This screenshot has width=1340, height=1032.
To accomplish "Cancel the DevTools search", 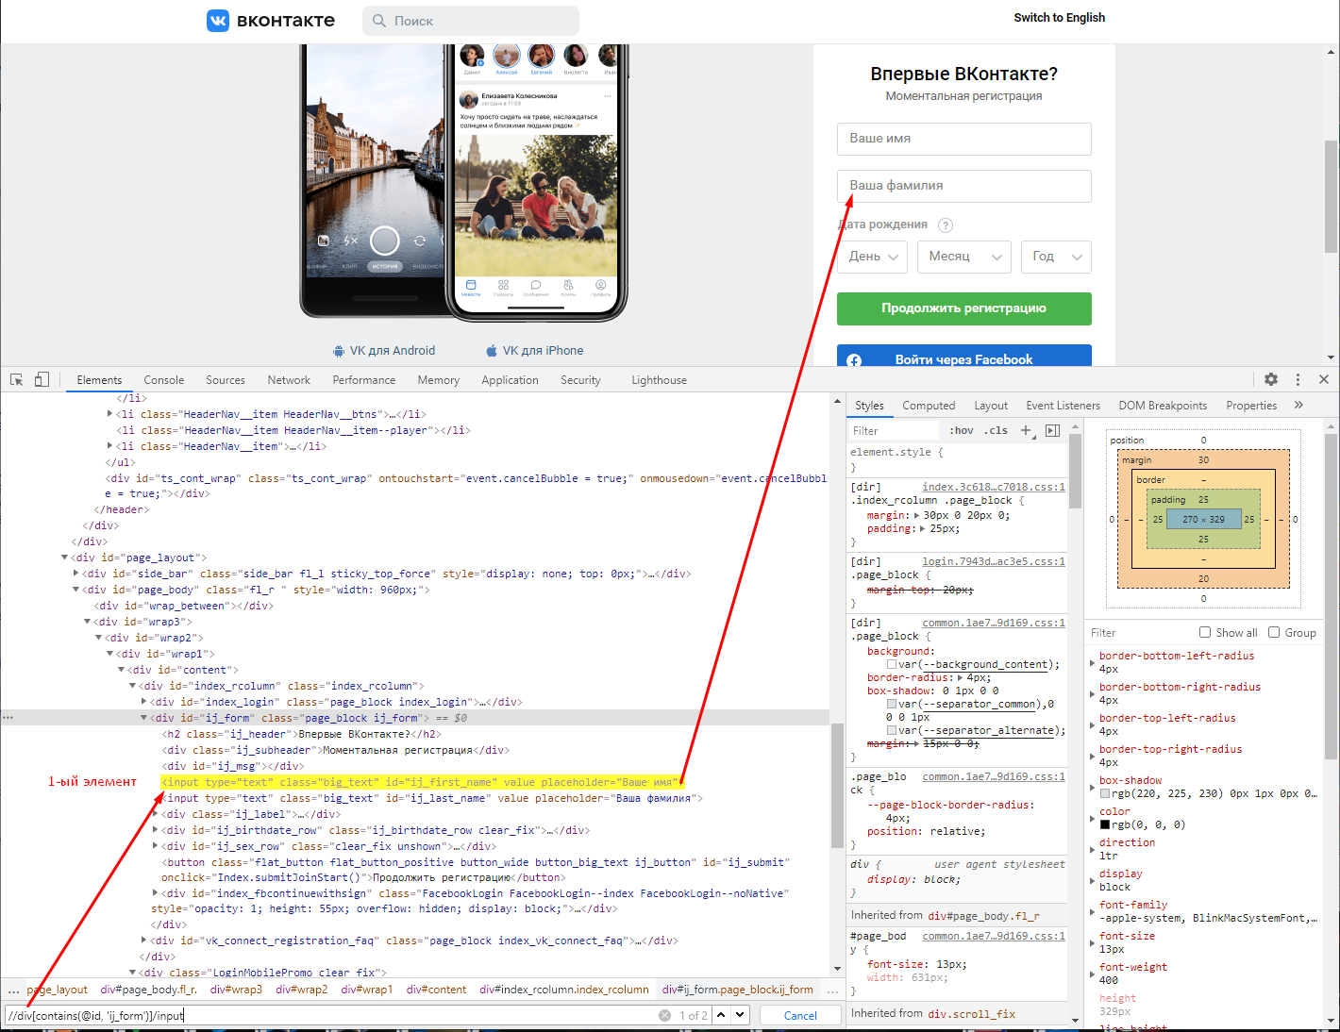I will pos(800,1015).
